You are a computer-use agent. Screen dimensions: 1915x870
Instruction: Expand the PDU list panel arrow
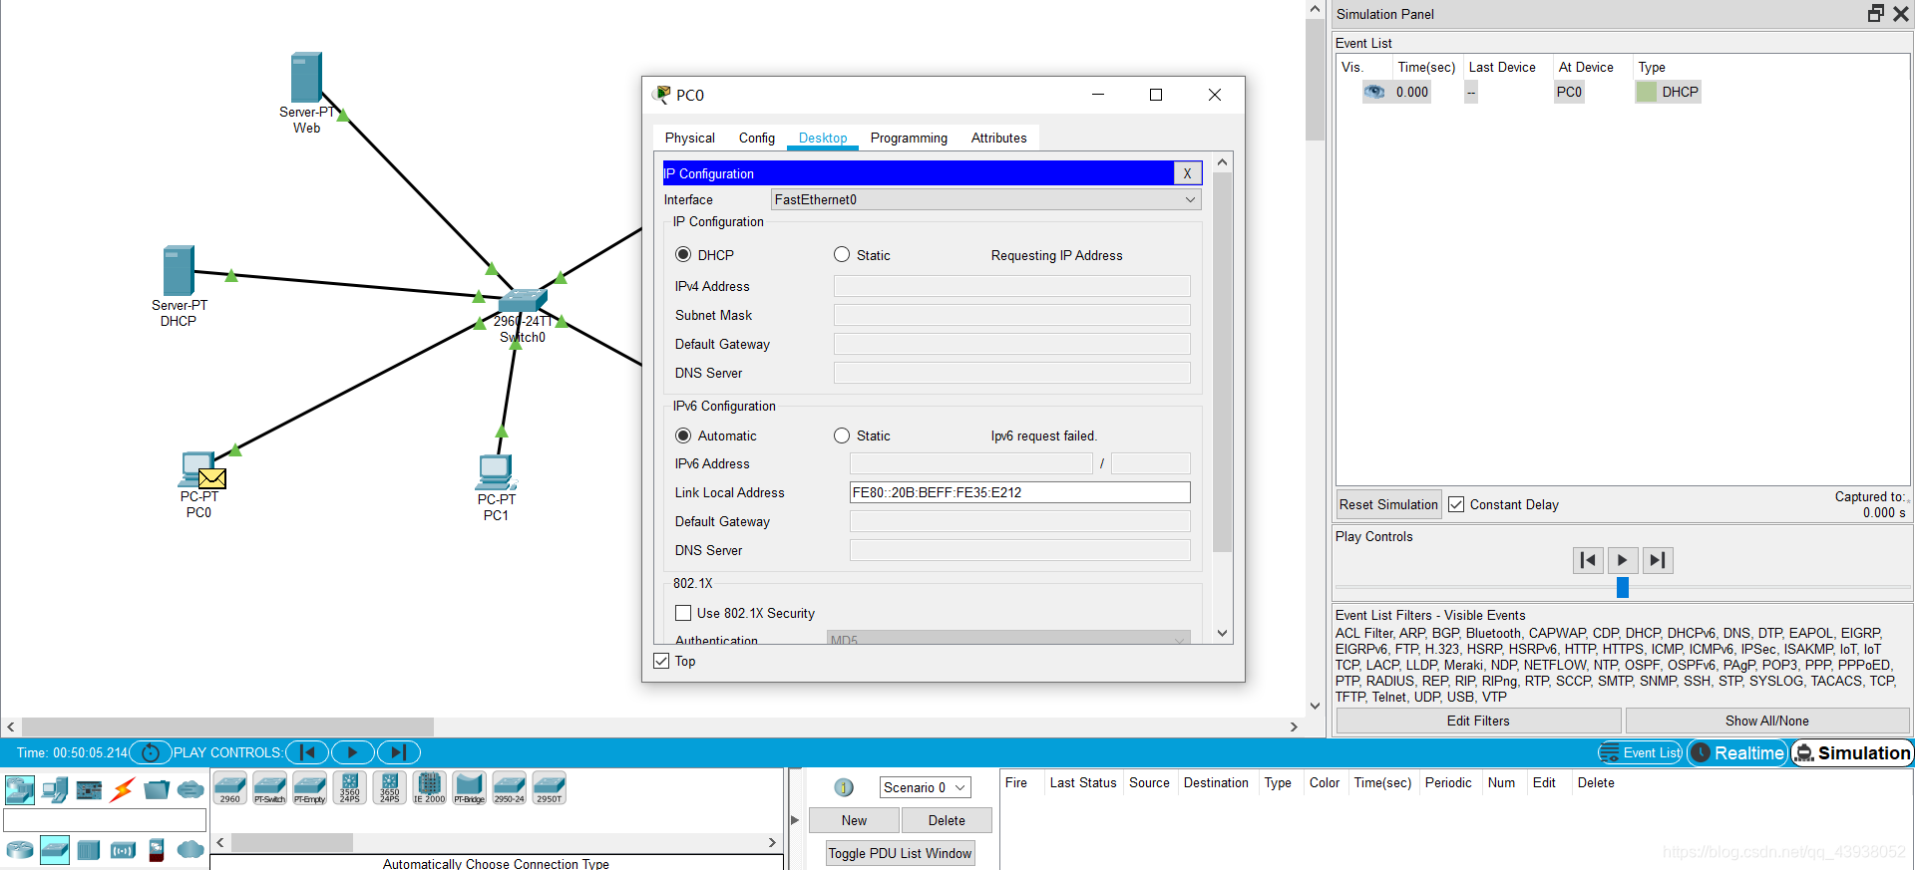click(795, 820)
